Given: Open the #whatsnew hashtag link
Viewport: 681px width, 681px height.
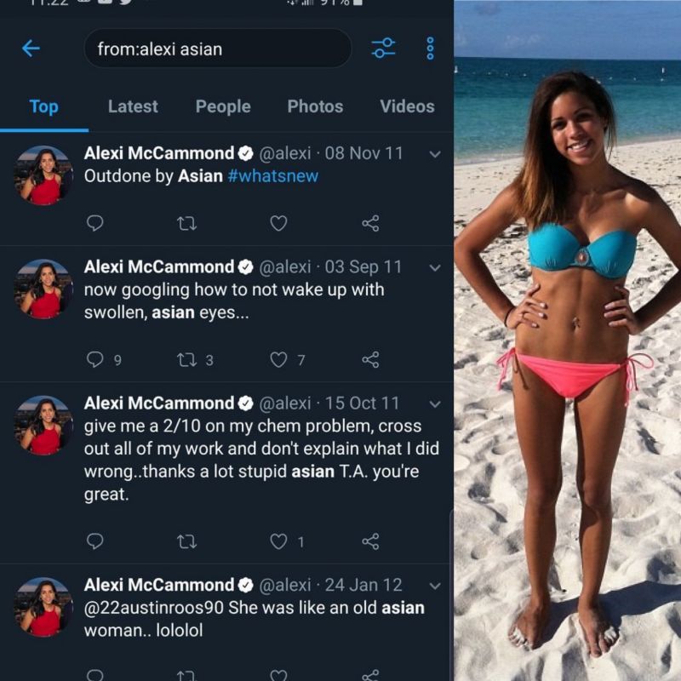Looking at the screenshot, I should 273,176.
